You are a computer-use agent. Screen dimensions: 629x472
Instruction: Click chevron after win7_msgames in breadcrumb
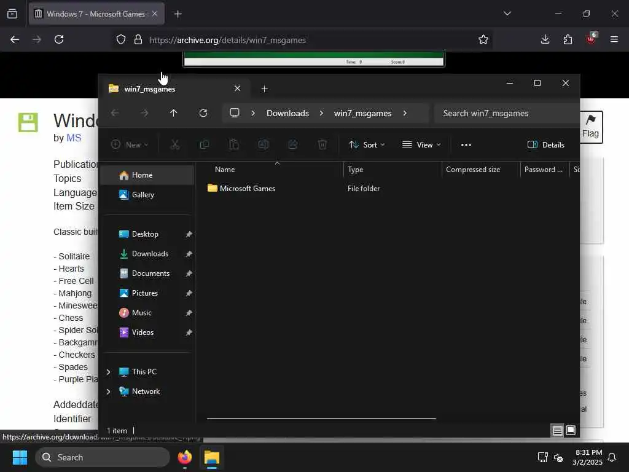[405, 113]
